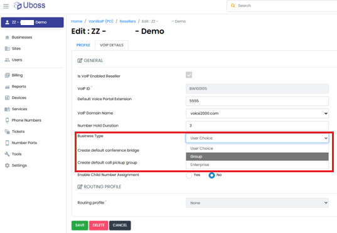The image size is (337, 233).
Task: Open the VoIP Domain Name dropdown
Action: [257, 113]
